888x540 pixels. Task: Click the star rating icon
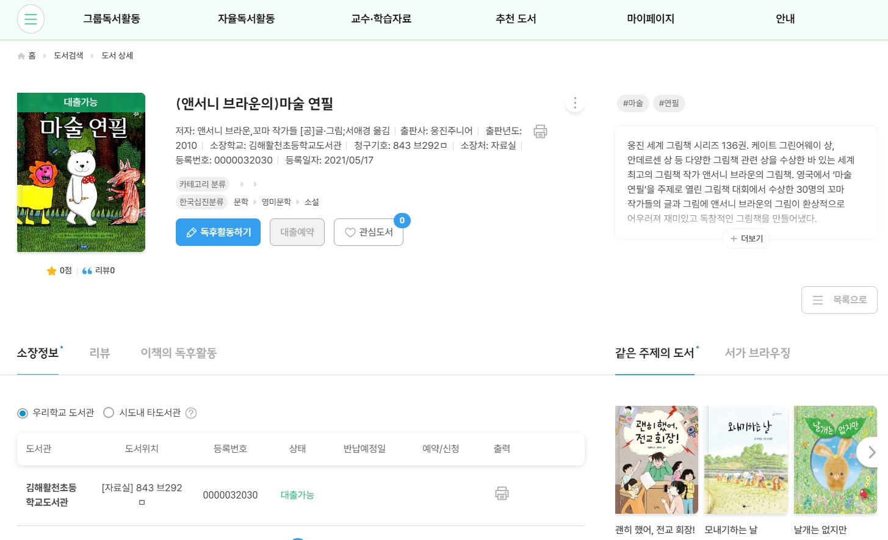(52, 271)
